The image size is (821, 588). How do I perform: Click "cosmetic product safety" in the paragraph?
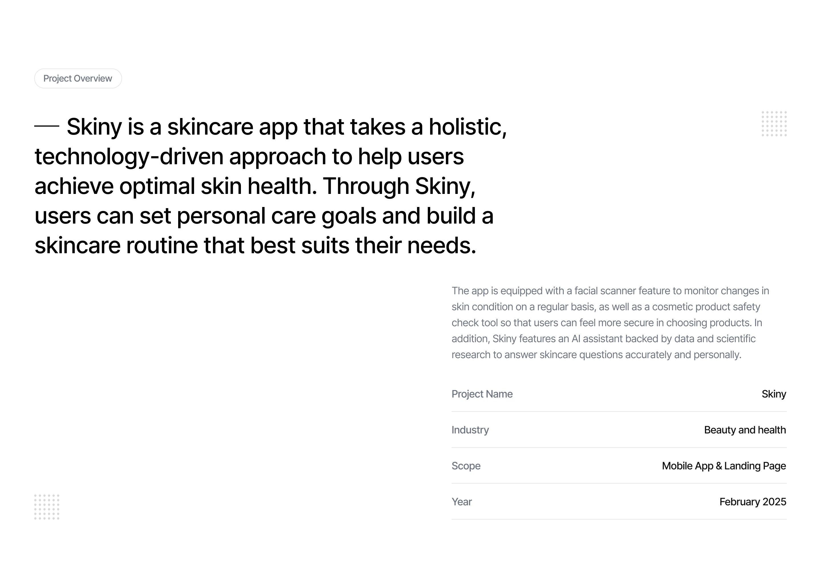706,307
